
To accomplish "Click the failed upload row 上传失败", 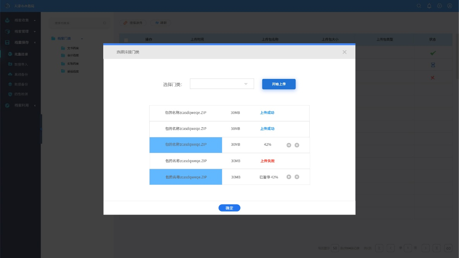I will (229, 161).
